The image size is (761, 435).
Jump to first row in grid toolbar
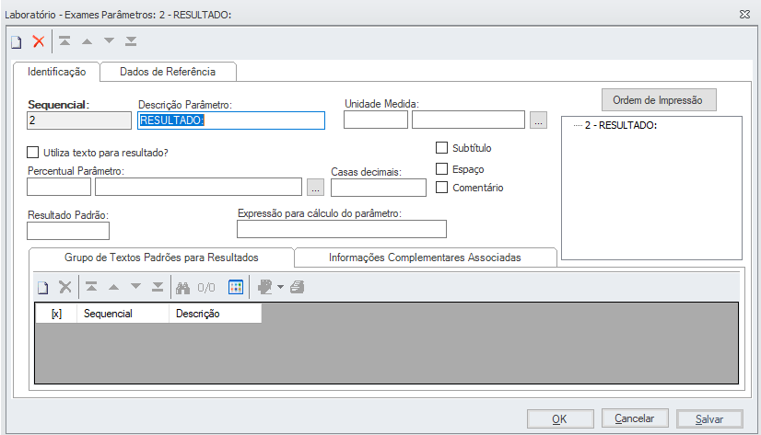click(91, 287)
